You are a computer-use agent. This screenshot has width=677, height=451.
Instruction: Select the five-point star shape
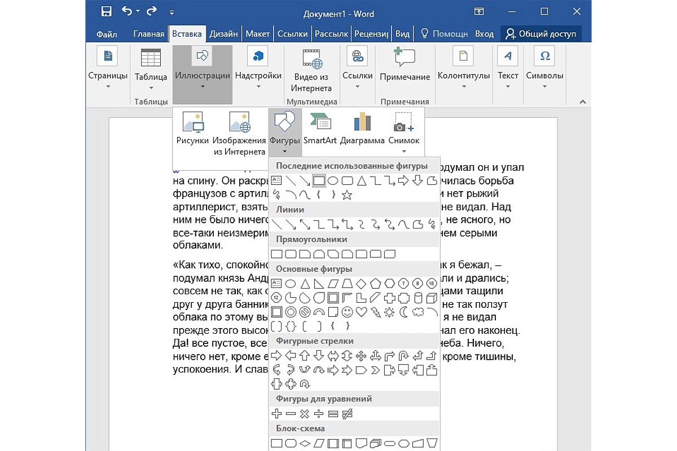[347, 195]
